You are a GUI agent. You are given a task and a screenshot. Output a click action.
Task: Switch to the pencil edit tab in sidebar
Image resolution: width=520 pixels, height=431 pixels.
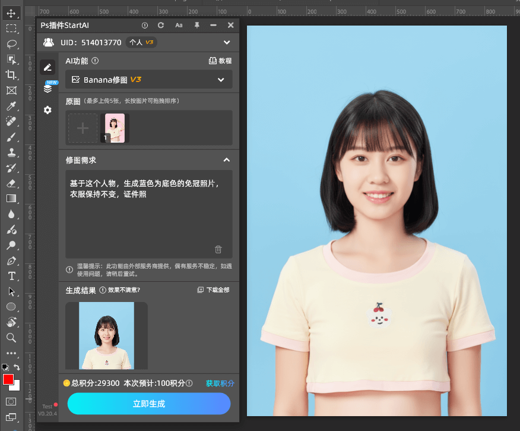(x=47, y=67)
